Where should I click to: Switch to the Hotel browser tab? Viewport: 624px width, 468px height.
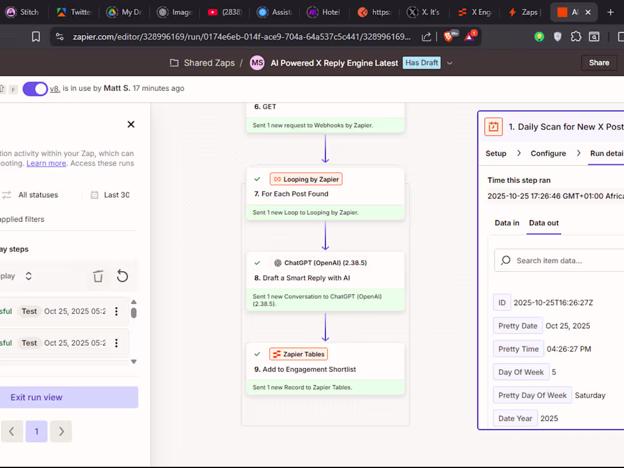pos(324,12)
